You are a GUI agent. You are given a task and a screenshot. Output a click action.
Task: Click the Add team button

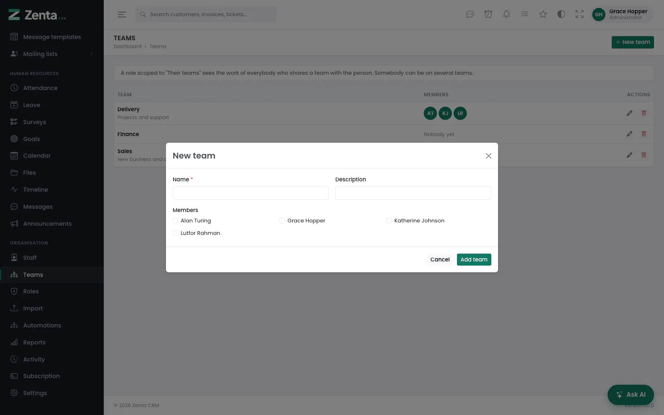pyautogui.click(x=474, y=259)
